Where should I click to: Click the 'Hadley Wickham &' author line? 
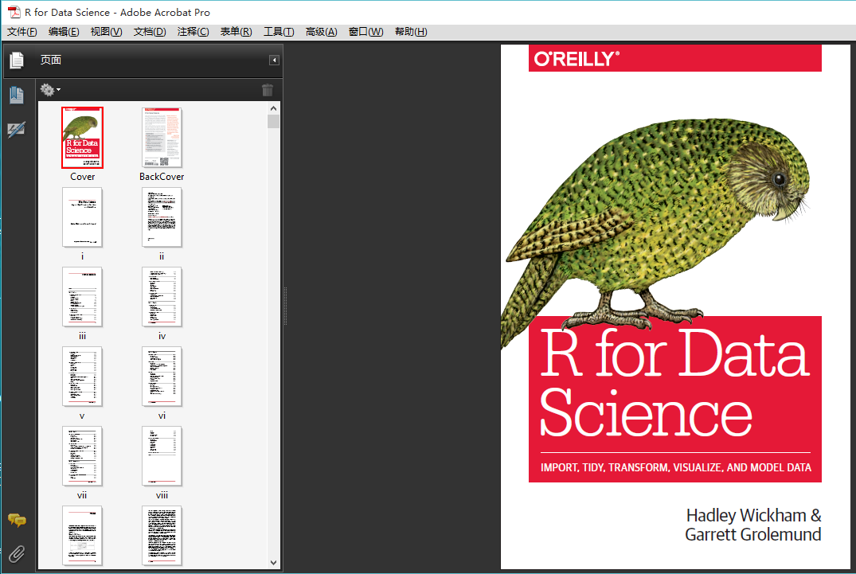point(753,516)
